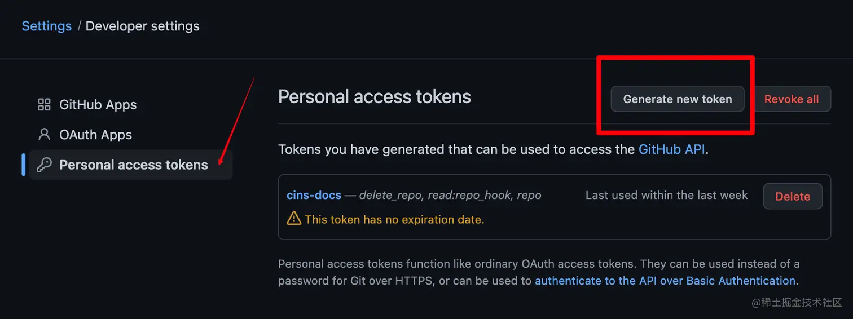Click the red Revoke all button
This screenshot has height=319, width=853.
tap(791, 99)
